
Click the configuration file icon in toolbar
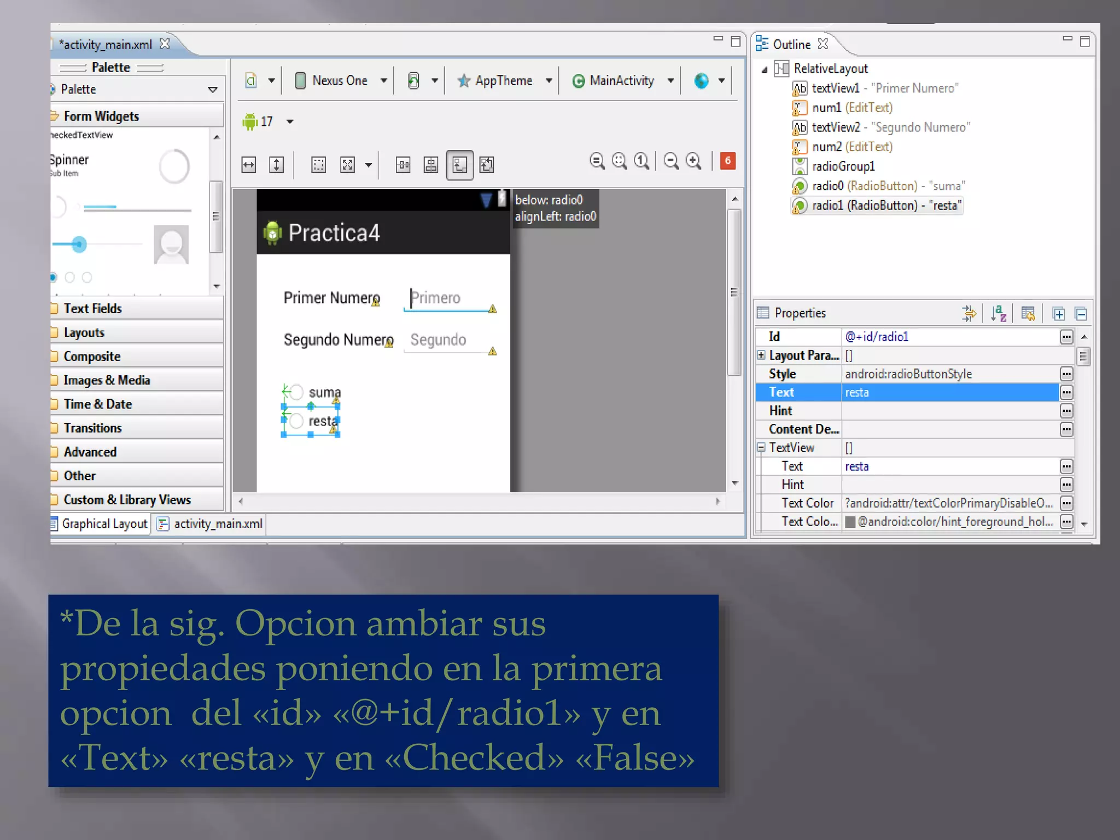click(251, 81)
